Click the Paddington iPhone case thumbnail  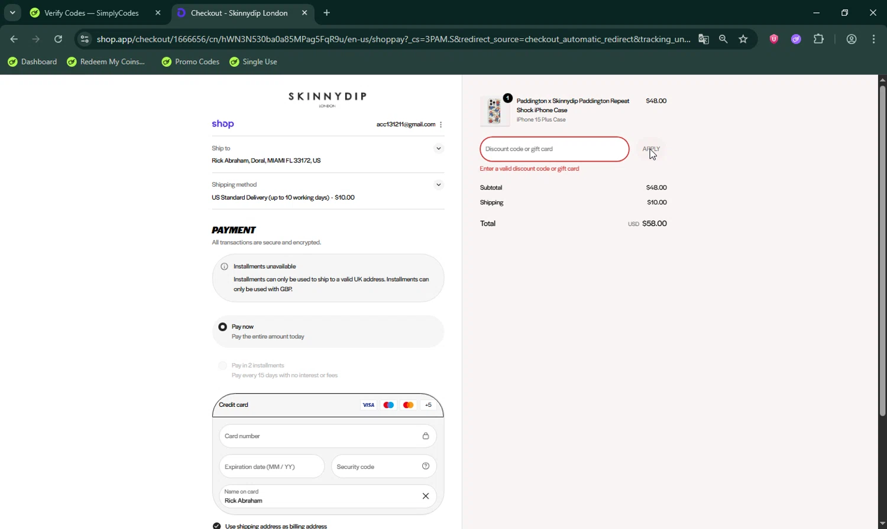(x=494, y=111)
